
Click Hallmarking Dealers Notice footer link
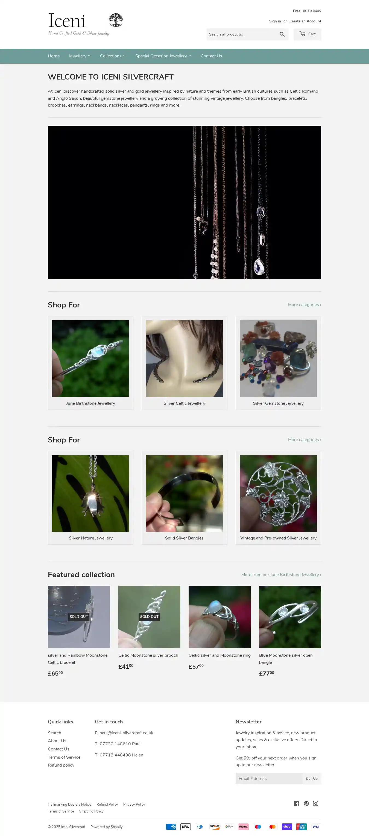(x=69, y=805)
